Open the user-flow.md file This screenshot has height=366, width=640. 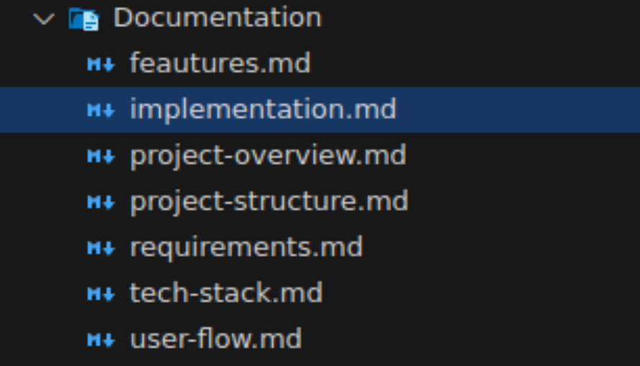click(x=215, y=339)
